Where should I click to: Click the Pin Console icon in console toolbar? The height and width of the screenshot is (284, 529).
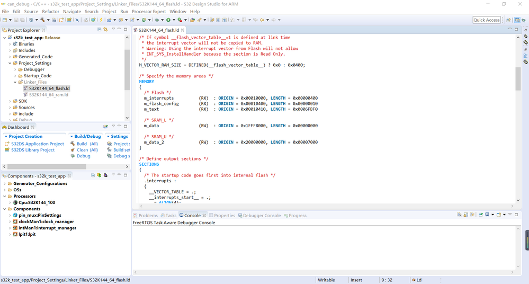coord(481,215)
